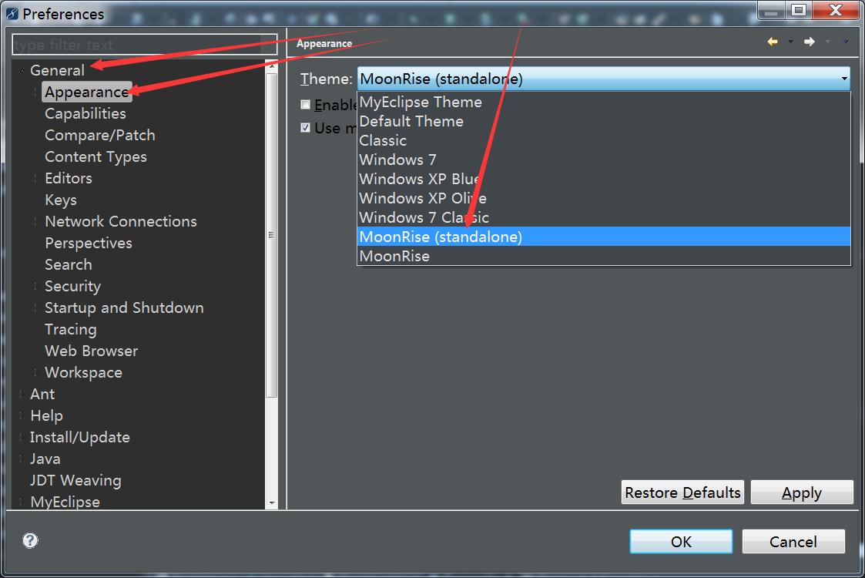The width and height of the screenshot is (865, 578).
Task: Select the Help tree item
Action: coord(46,415)
